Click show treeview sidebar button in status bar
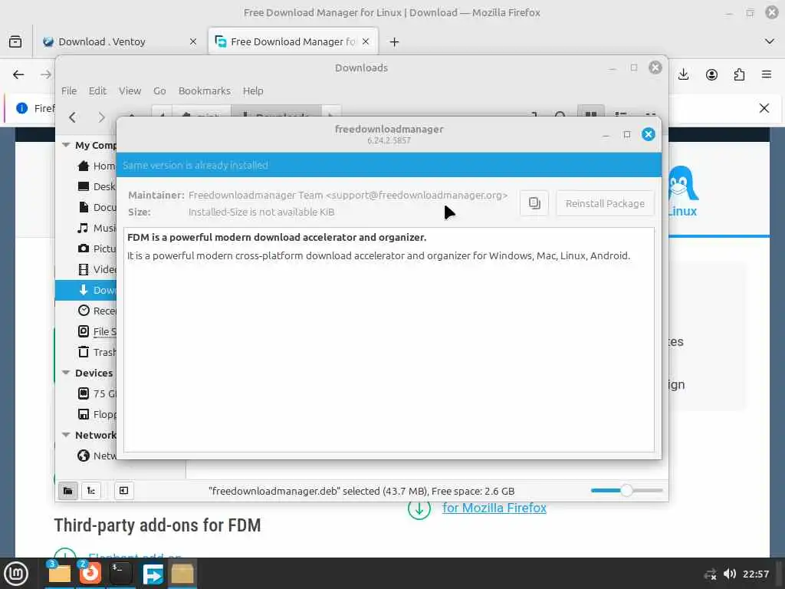Viewport: 785px width, 589px height. [91, 491]
